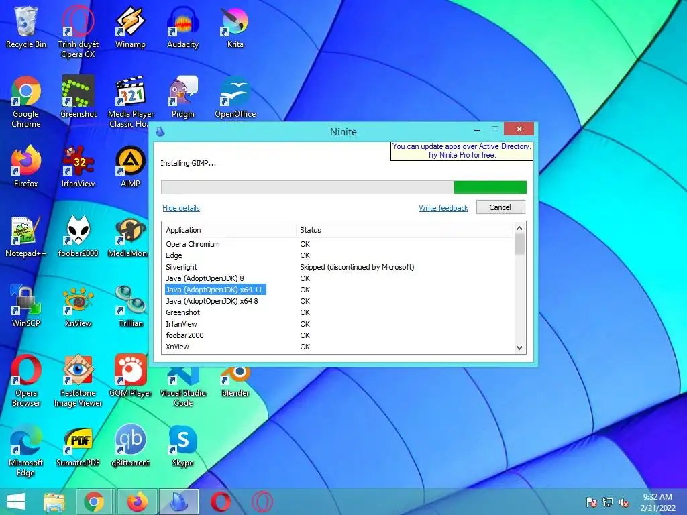Click the MediaMonkey desktop icon
The height and width of the screenshot is (515, 687).
(x=128, y=237)
